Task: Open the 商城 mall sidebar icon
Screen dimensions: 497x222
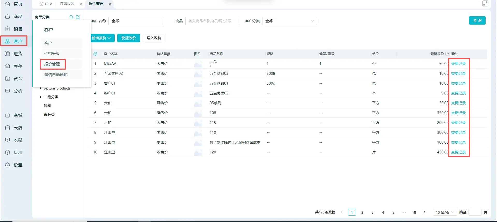Action: tap(8, 115)
